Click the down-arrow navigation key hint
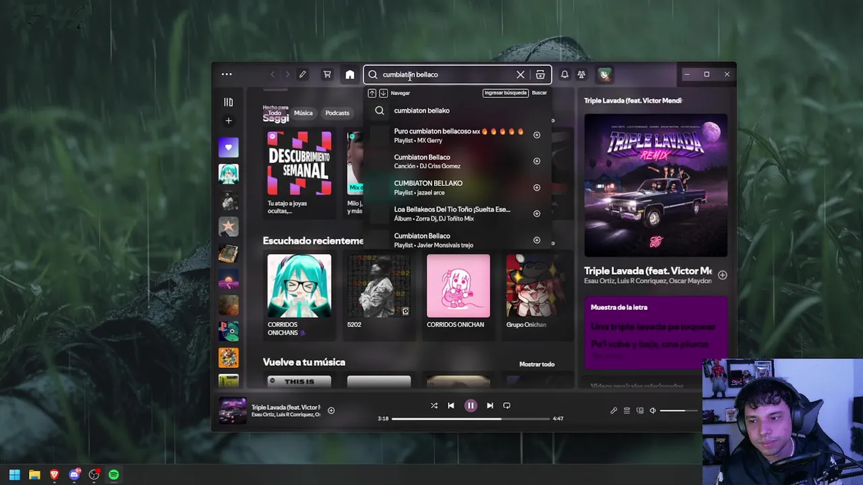This screenshot has height=485, width=863. [383, 93]
